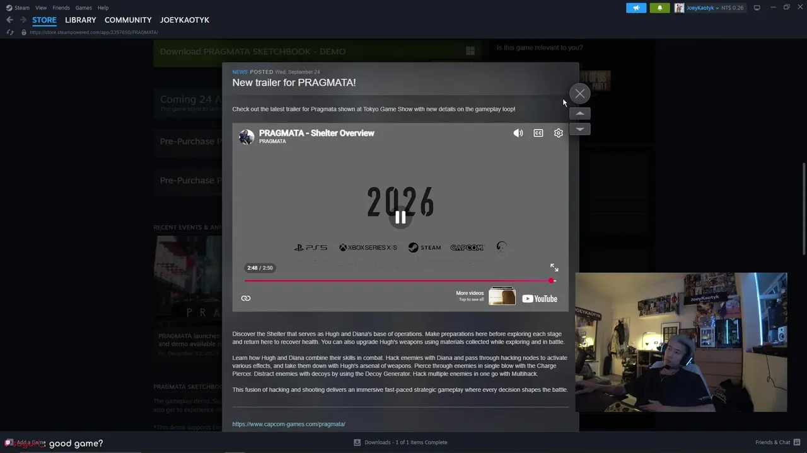This screenshot has height=453, width=807.
Task: Open the Friends menu
Action: pyautogui.click(x=61, y=8)
